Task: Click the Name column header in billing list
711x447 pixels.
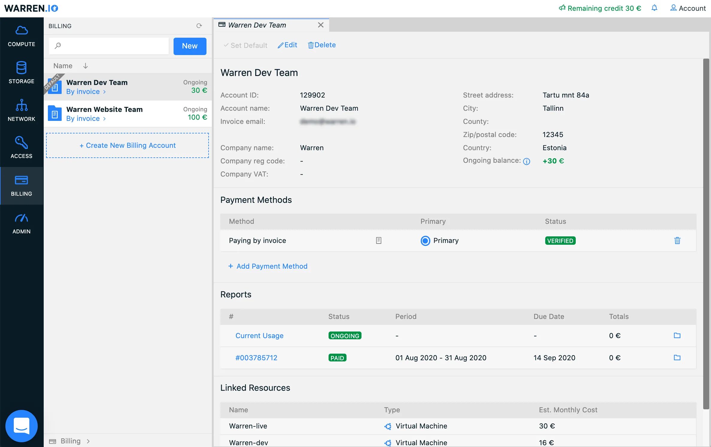Action: (x=63, y=66)
